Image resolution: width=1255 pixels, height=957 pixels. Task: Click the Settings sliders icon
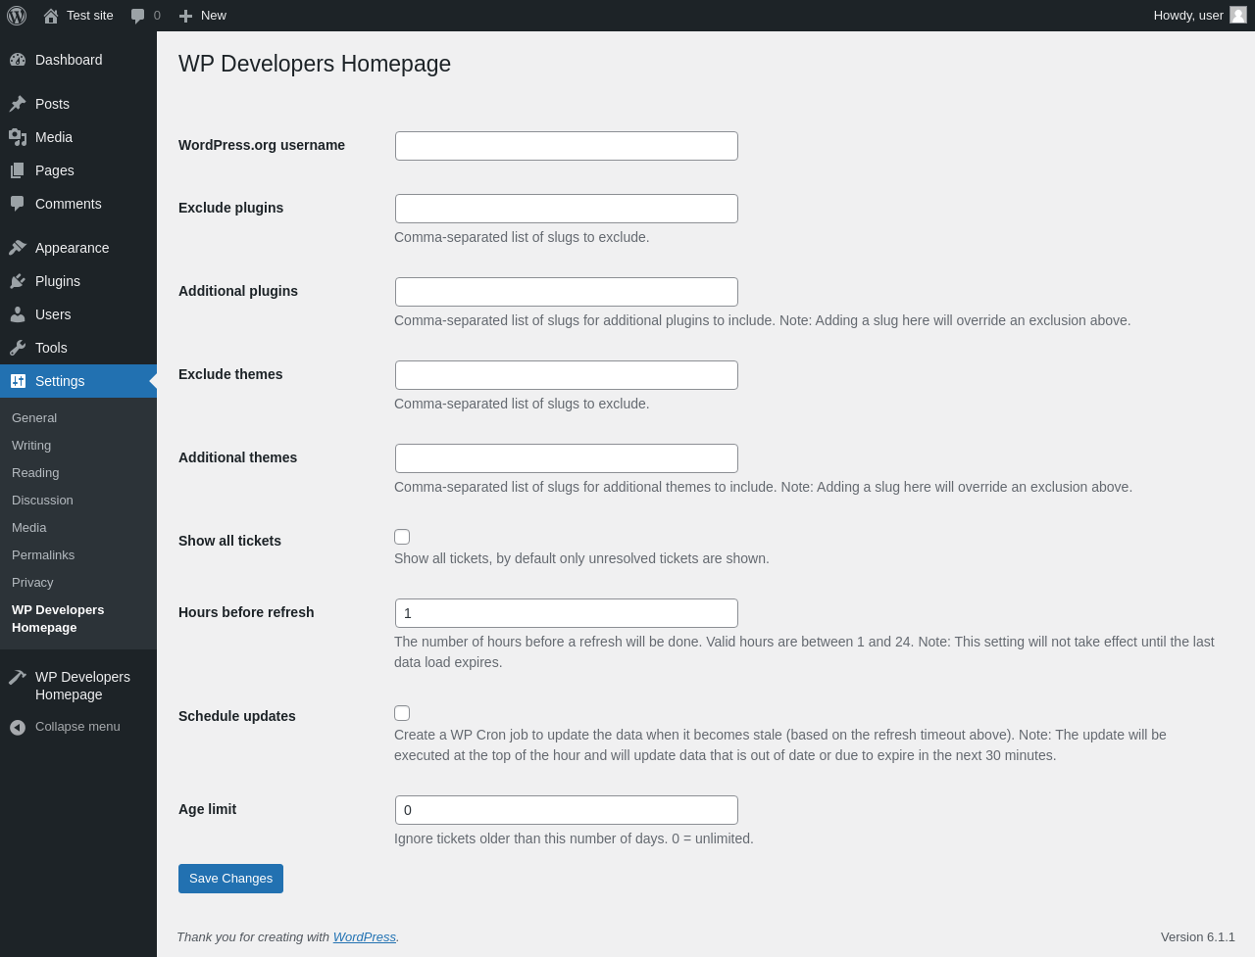pyautogui.click(x=18, y=381)
